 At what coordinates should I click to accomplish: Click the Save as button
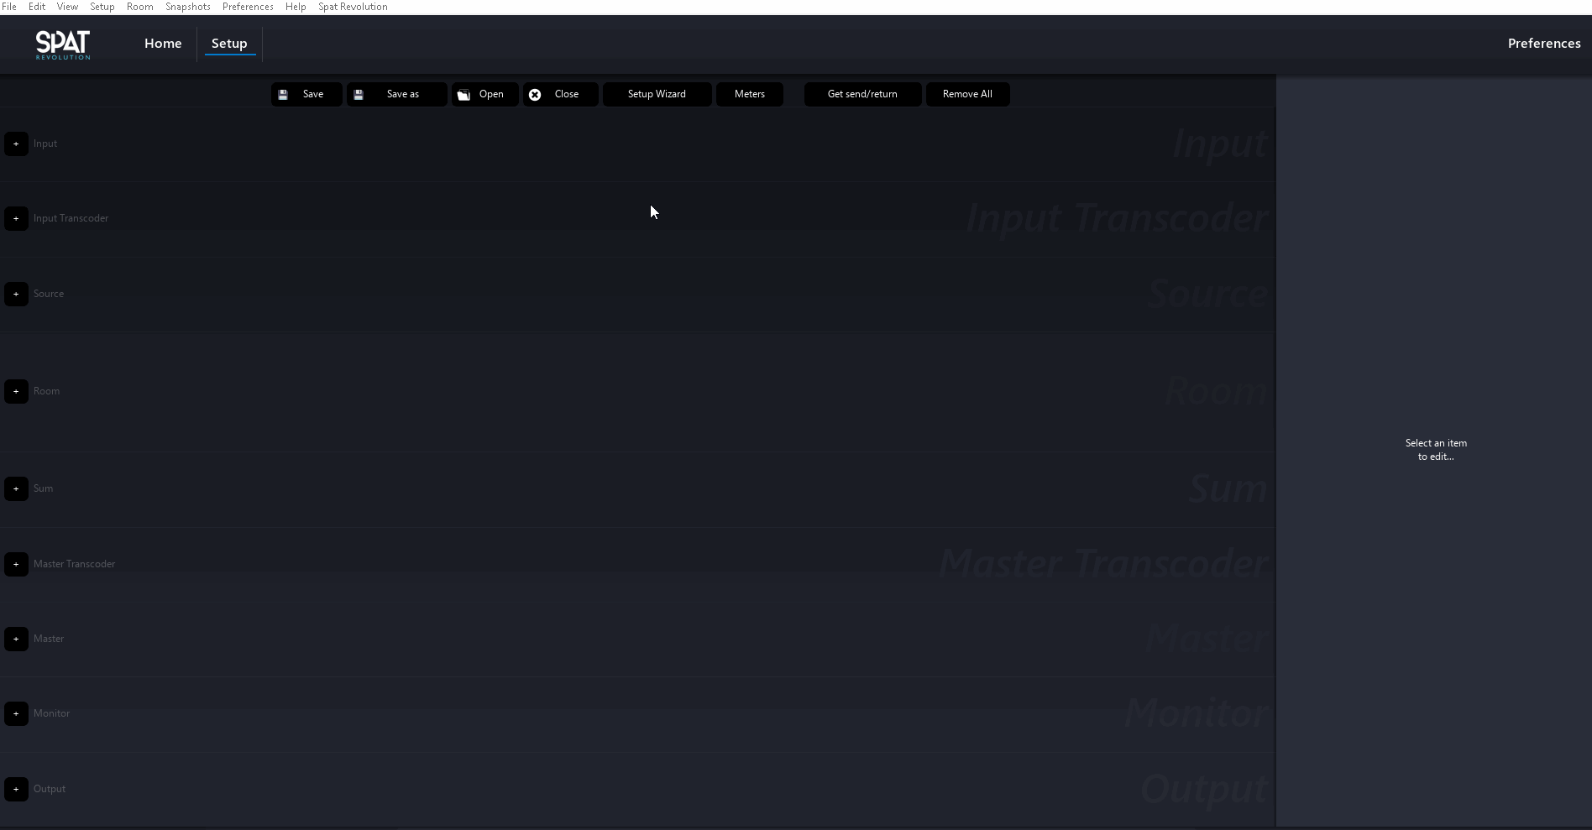click(x=396, y=94)
